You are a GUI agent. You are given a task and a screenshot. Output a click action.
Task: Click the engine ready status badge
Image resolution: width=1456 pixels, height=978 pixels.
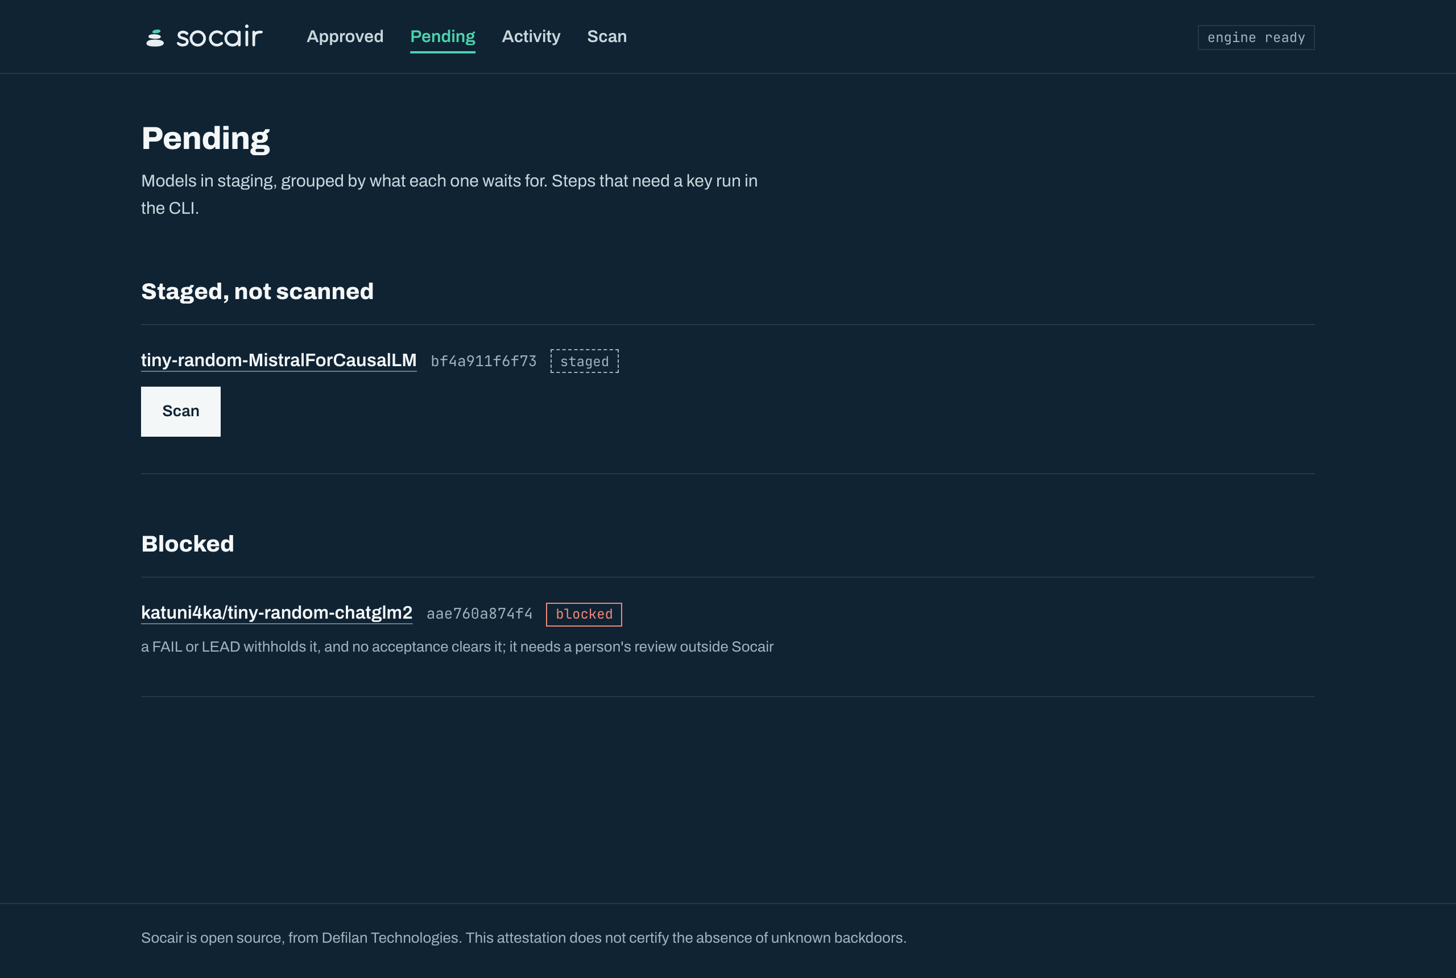1256,38
